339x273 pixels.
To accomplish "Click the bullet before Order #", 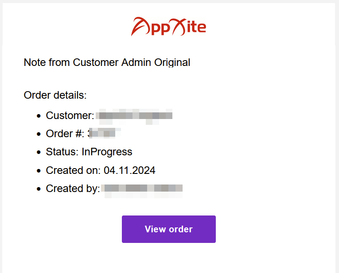I will [39, 134].
